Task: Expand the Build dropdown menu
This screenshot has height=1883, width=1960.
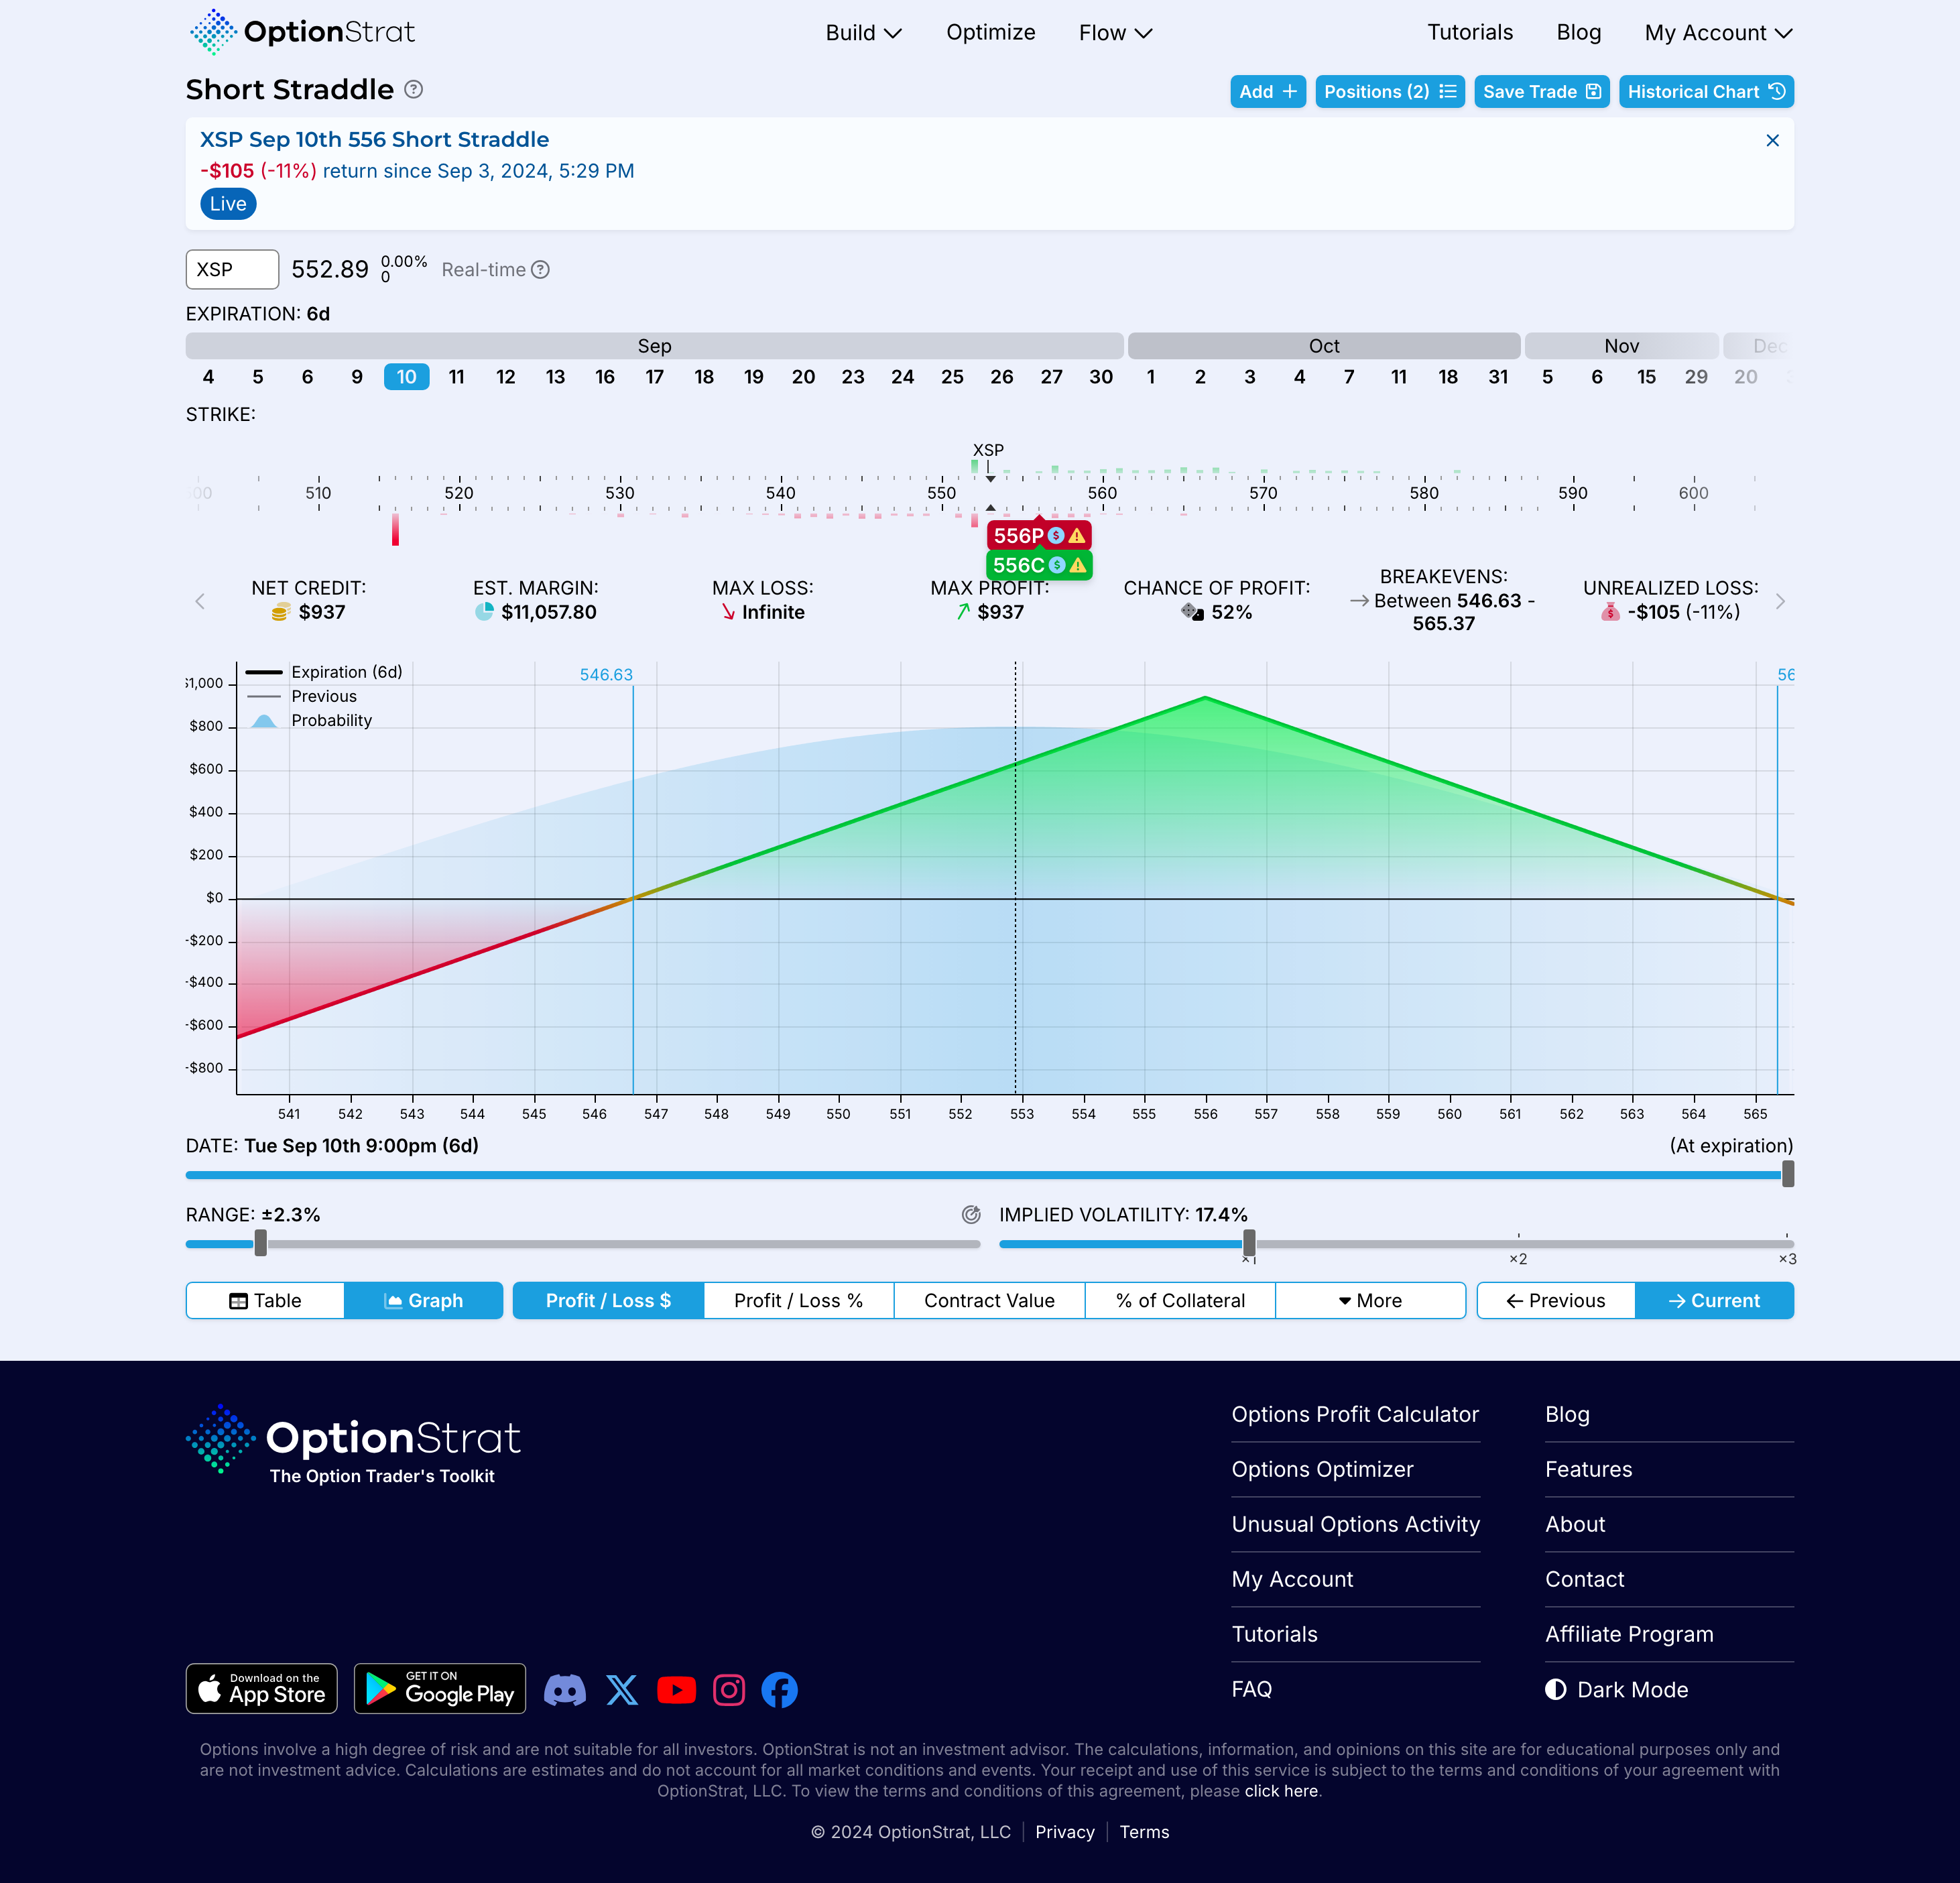Action: [x=863, y=33]
